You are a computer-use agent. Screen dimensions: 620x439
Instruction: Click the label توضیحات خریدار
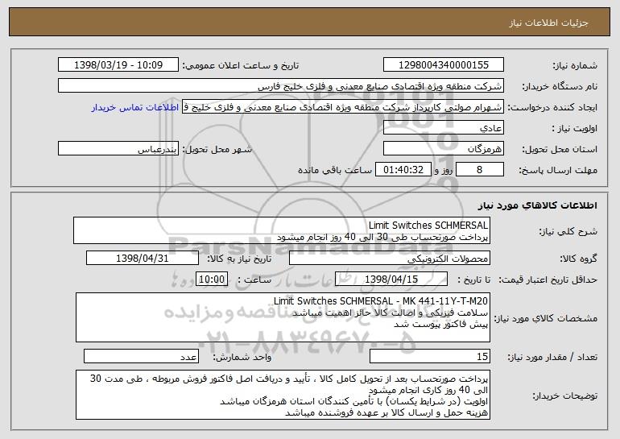point(565,396)
